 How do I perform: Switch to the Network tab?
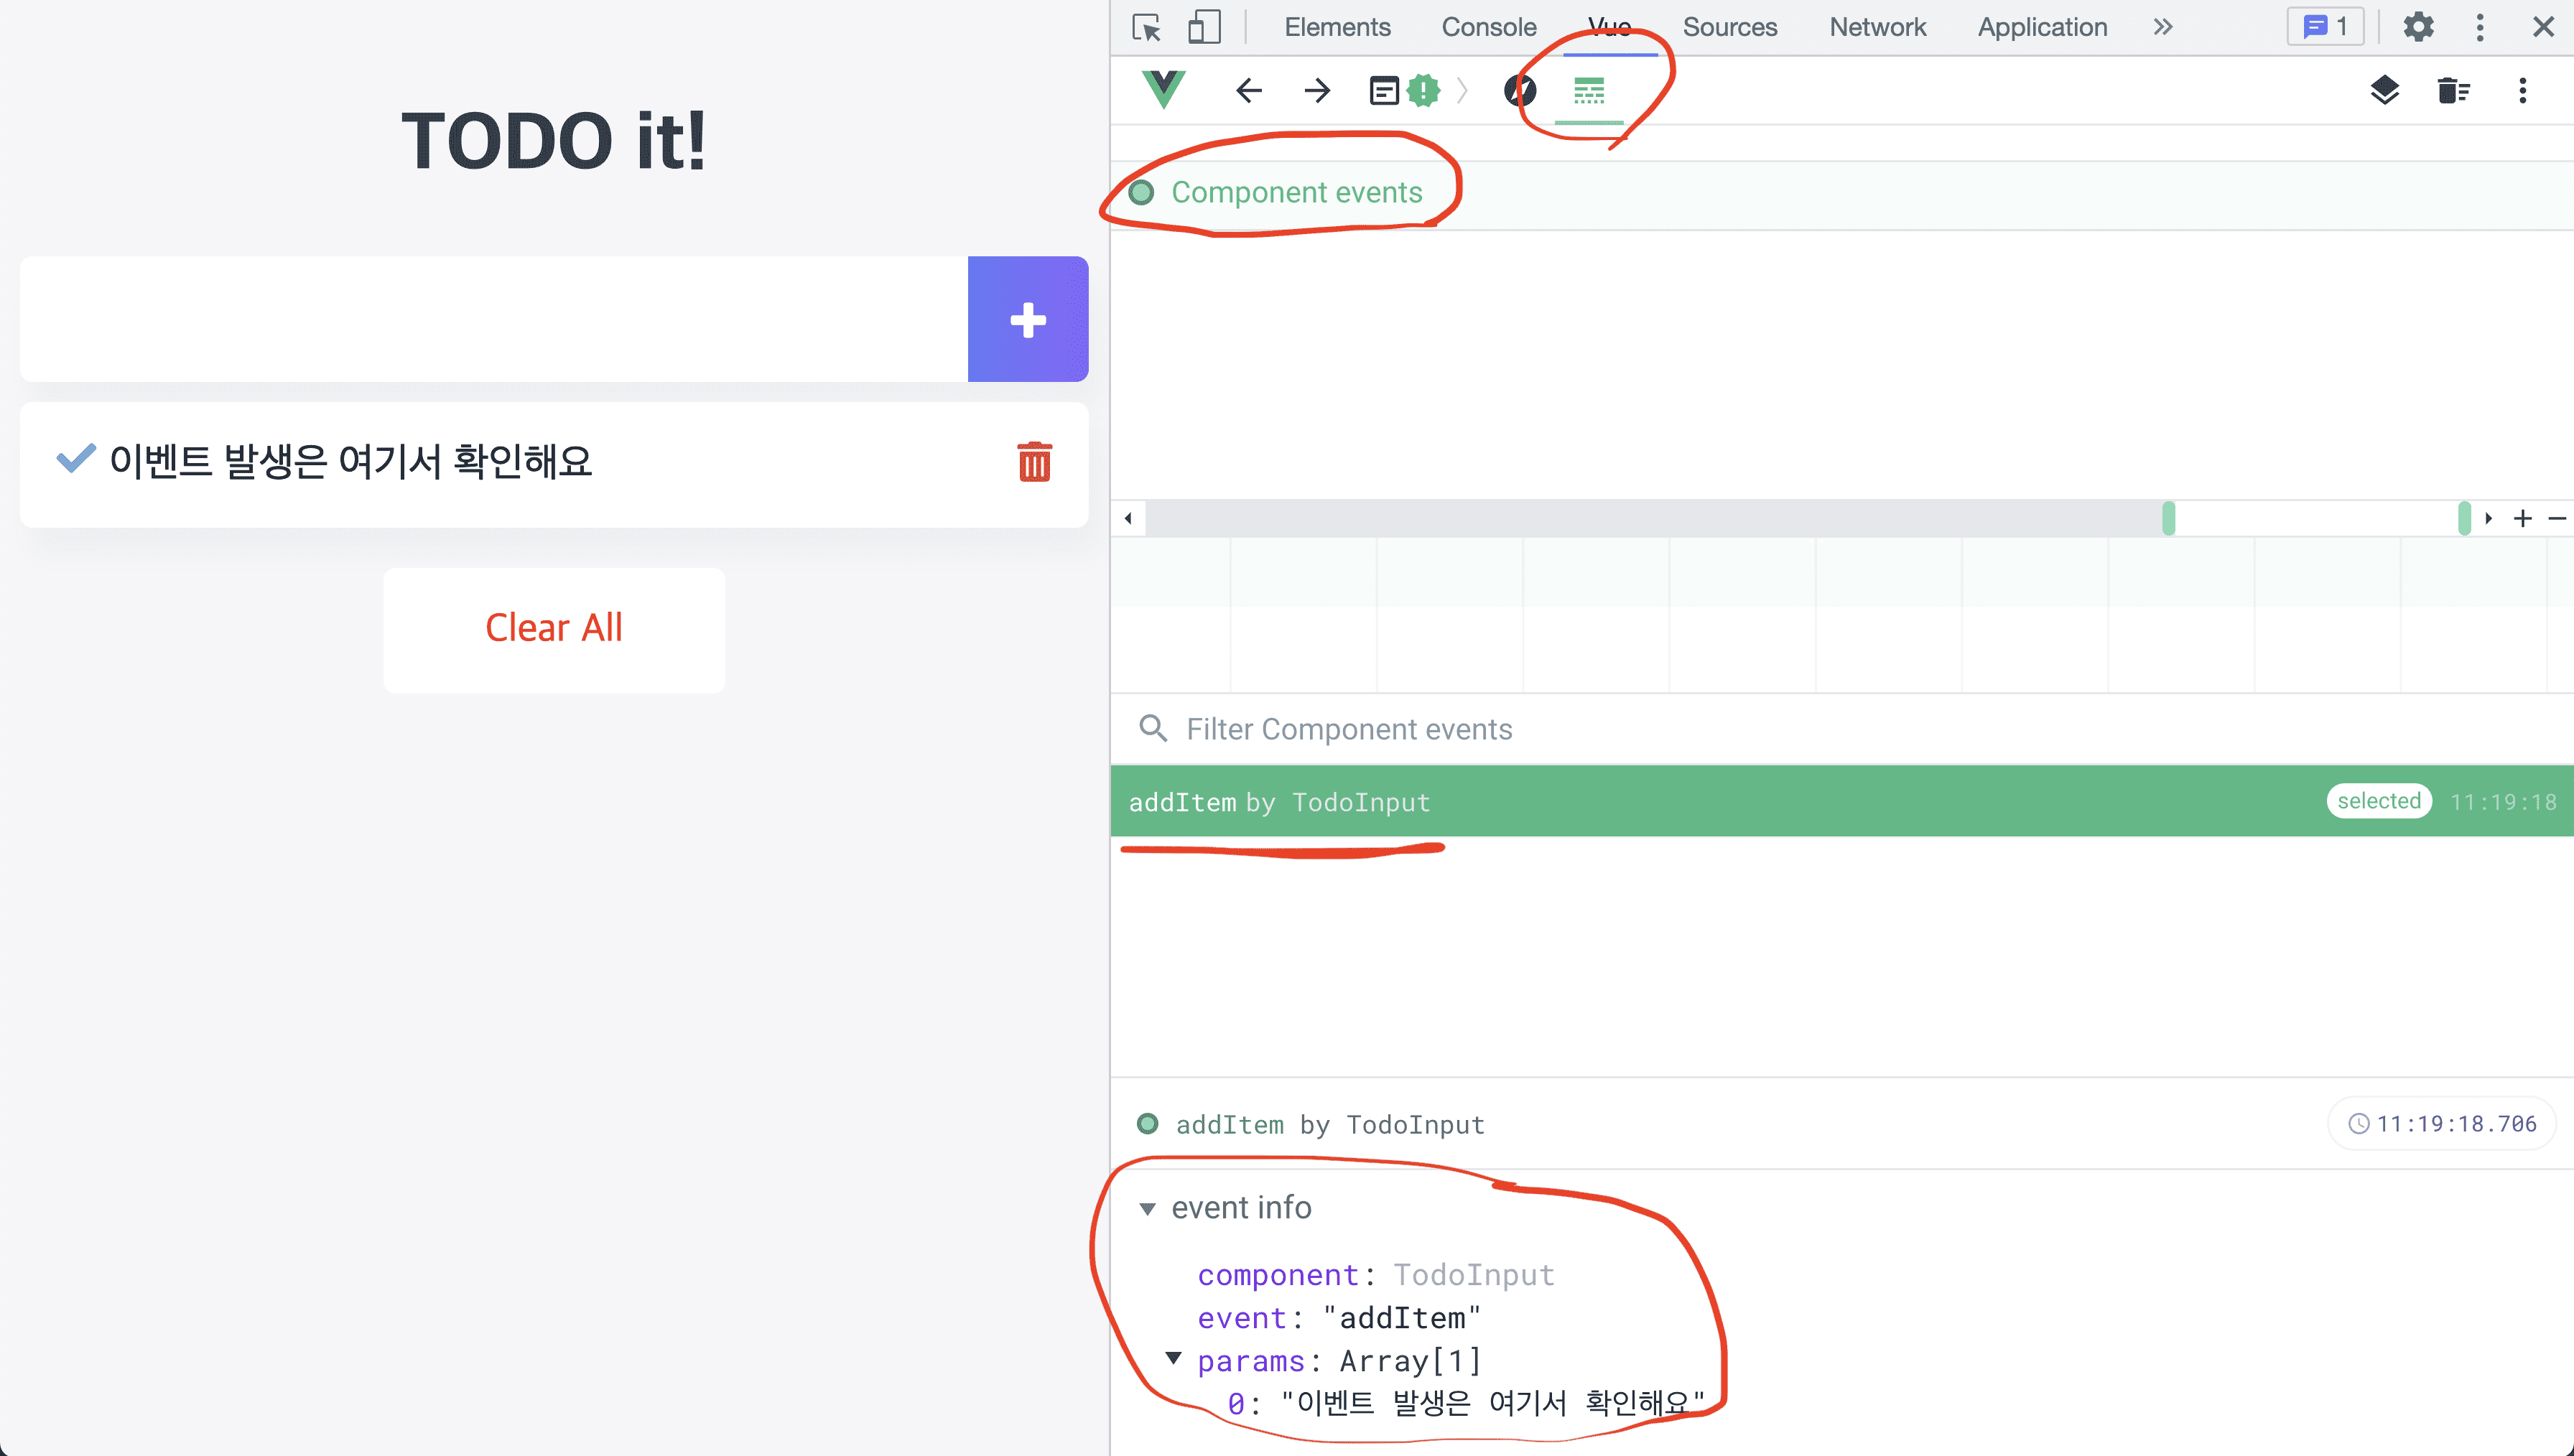1877,27
